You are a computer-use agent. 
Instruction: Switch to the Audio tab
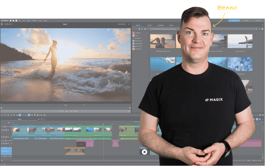pos(172,25)
